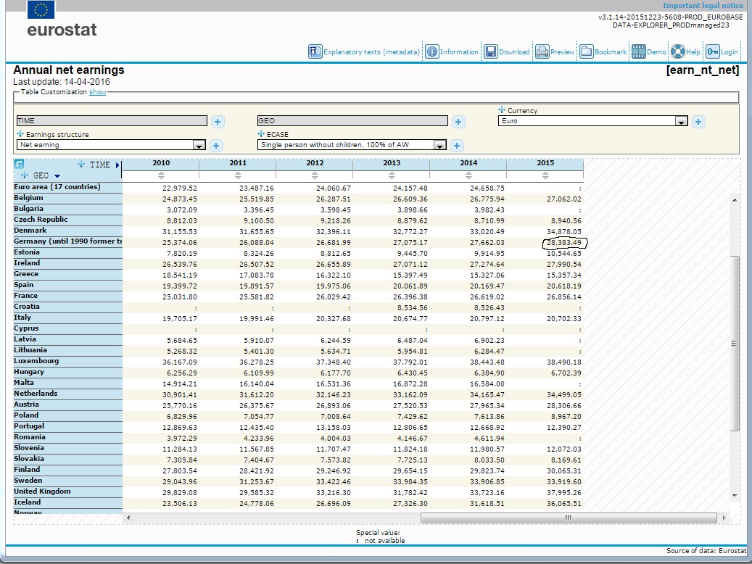Click Explanatory texts (metadata) label
Screen dimensions: 752x564
pyautogui.click(x=372, y=51)
